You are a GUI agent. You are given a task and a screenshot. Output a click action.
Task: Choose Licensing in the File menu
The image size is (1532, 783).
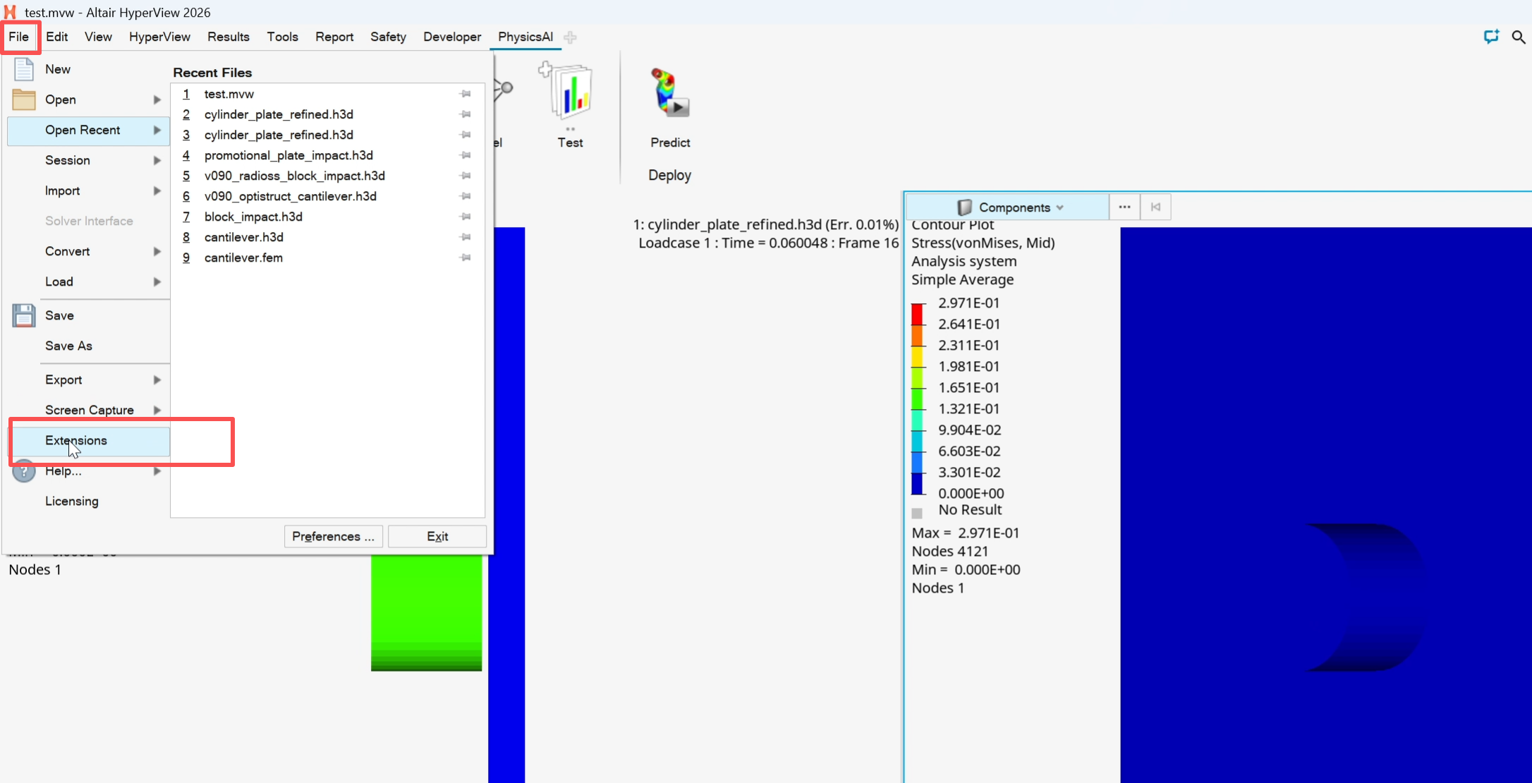click(89, 502)
